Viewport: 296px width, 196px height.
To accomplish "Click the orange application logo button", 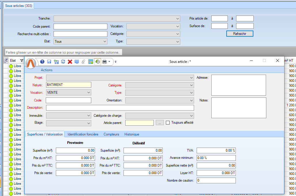I will tap(31, 63).
